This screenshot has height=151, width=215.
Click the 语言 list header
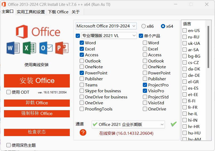(187, 24)
